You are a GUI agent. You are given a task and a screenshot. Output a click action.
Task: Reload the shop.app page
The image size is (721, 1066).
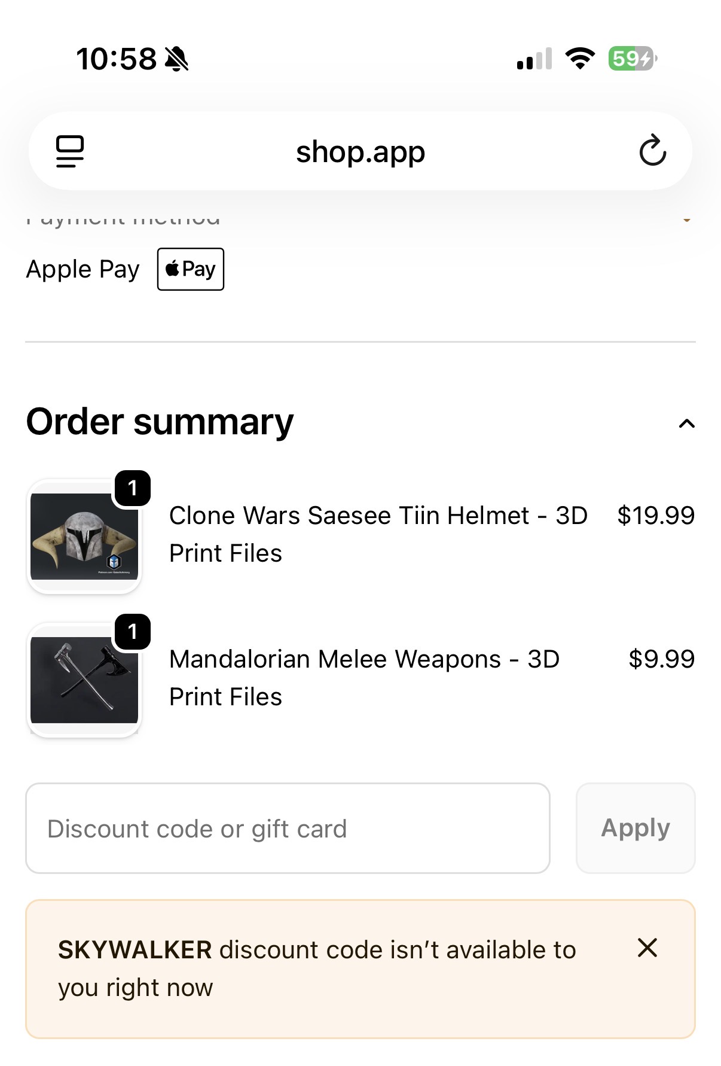click(x=652, y=150)
